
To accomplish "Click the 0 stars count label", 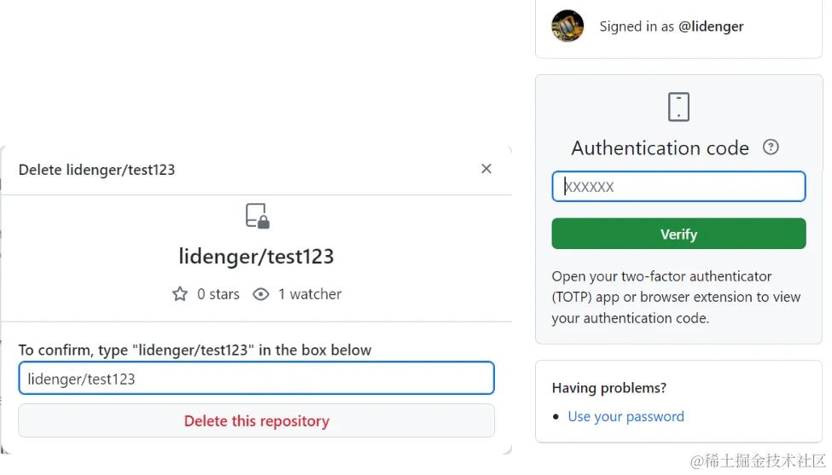I will click(x=218, y=294).
